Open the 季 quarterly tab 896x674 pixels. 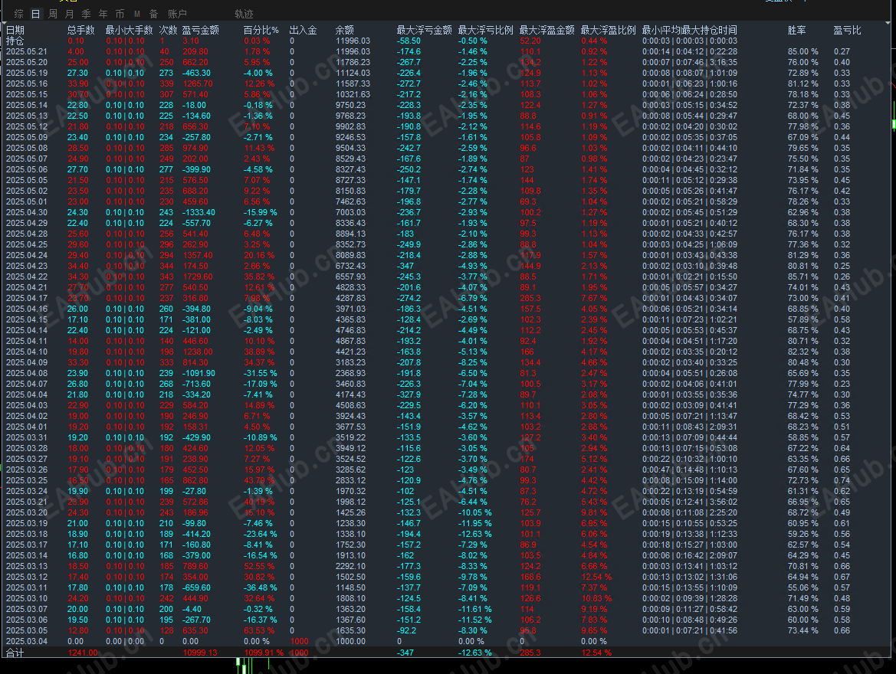87,14
